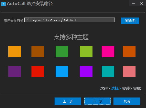Select the dark green theme swatch
The height and width of the screenshot is (108, 146).
(62, 52)
